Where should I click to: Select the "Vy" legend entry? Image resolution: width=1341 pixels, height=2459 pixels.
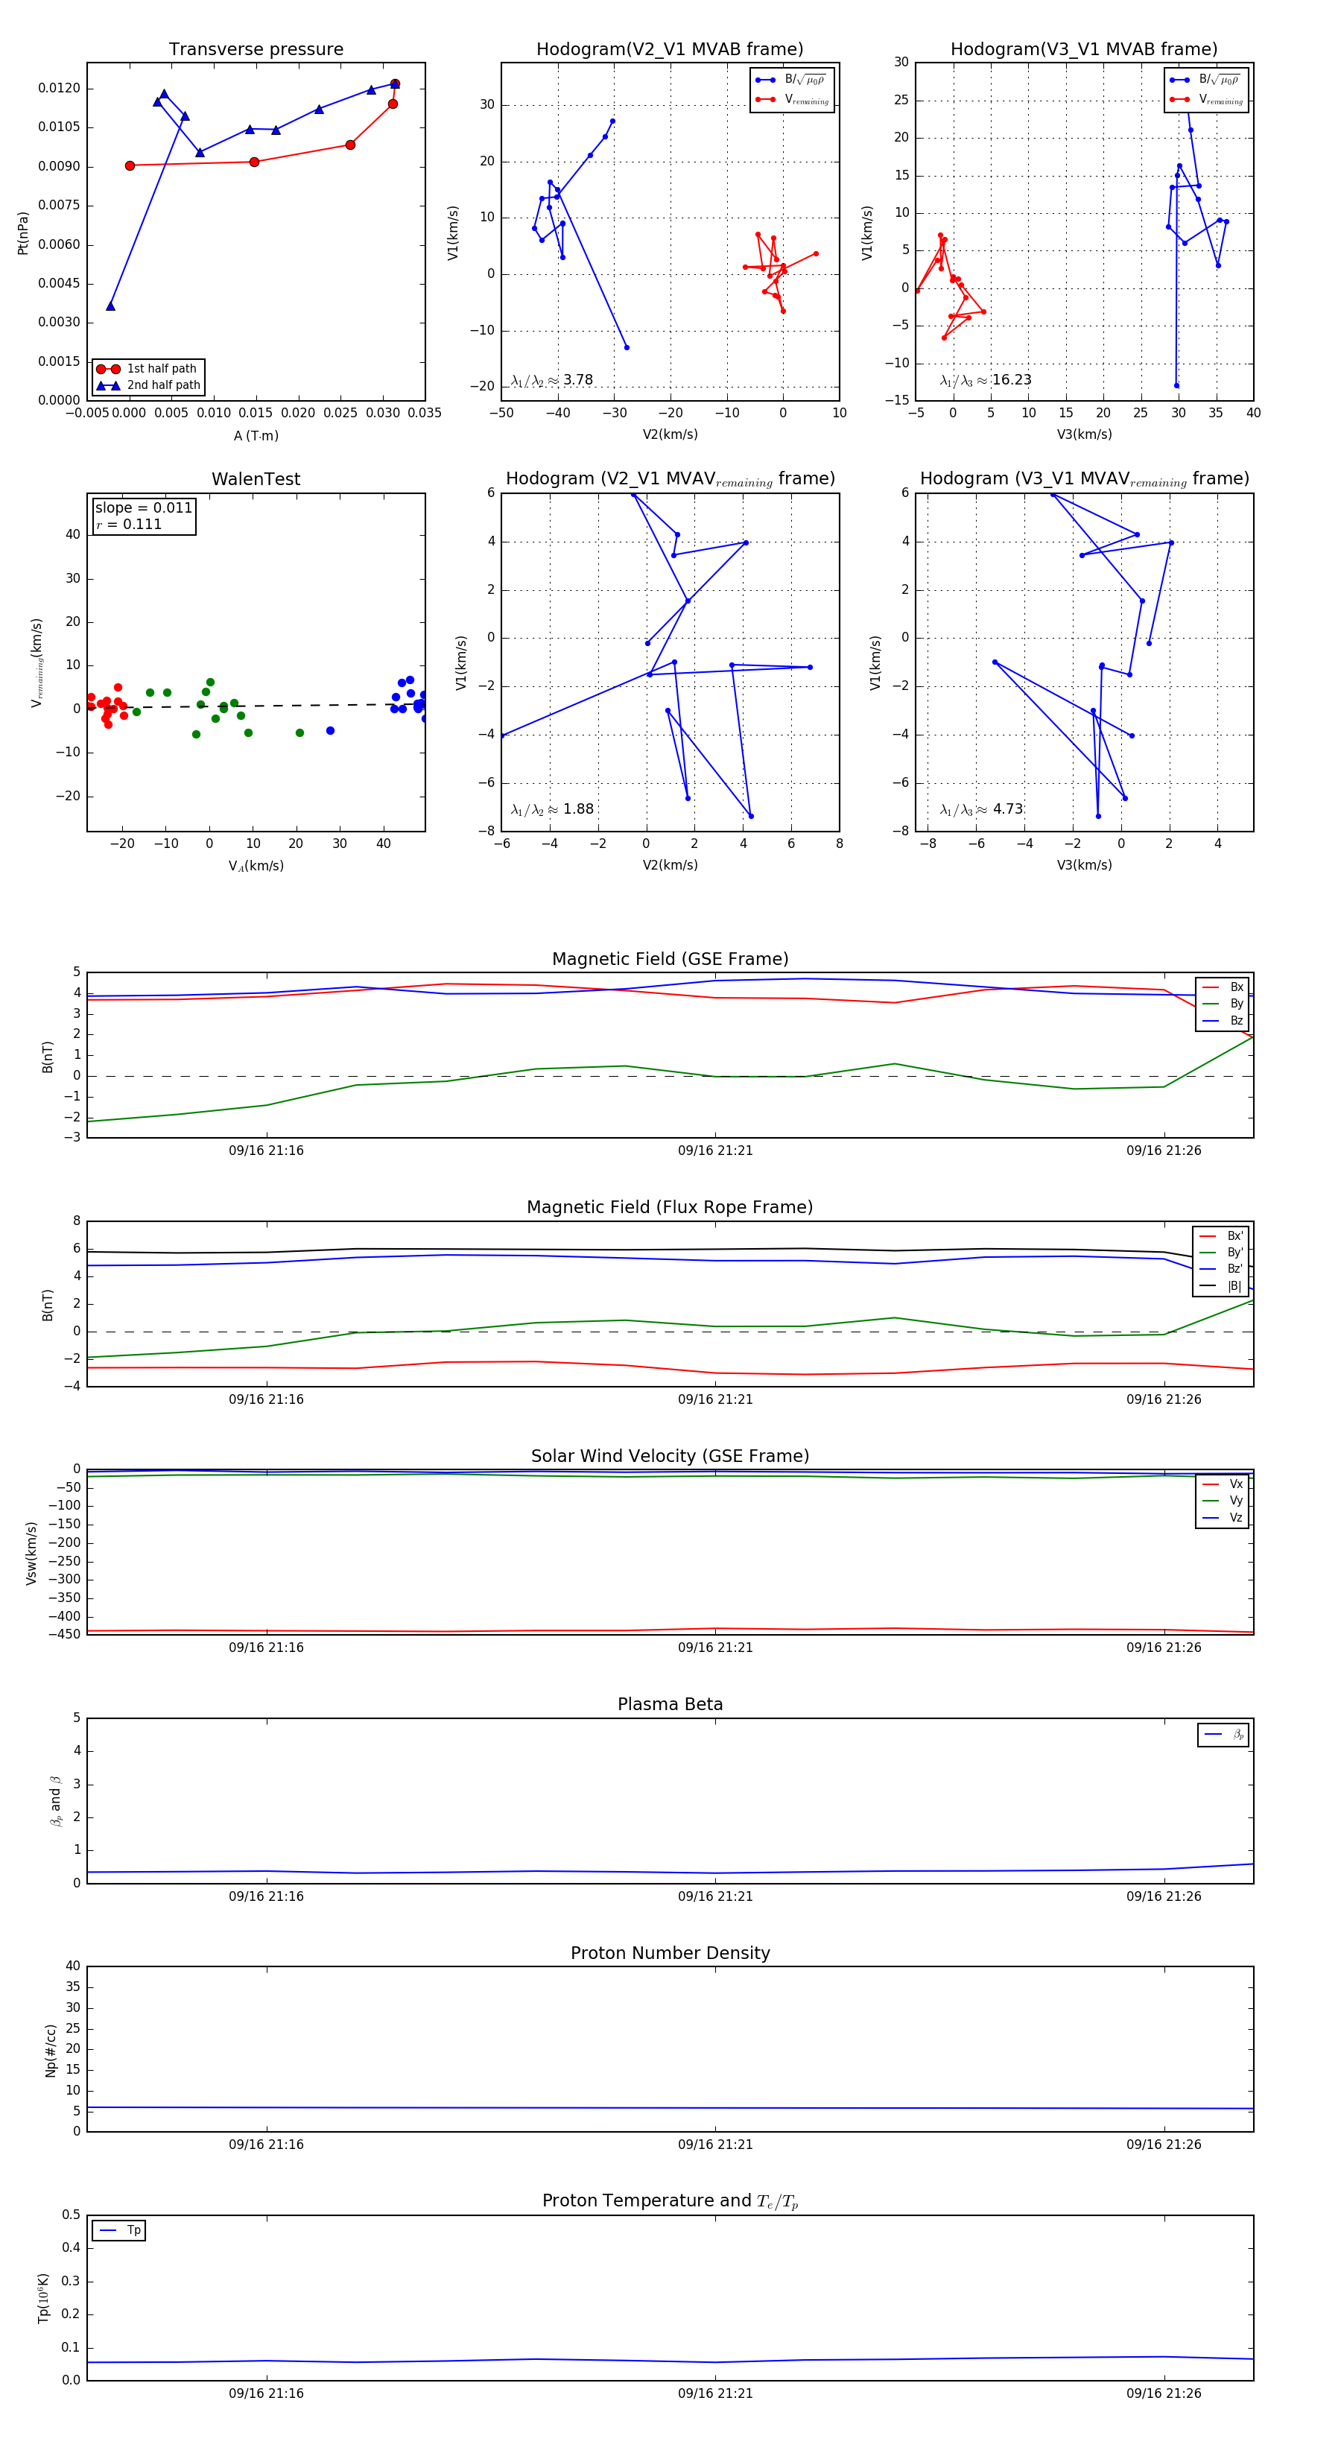coord(1223,1501)
